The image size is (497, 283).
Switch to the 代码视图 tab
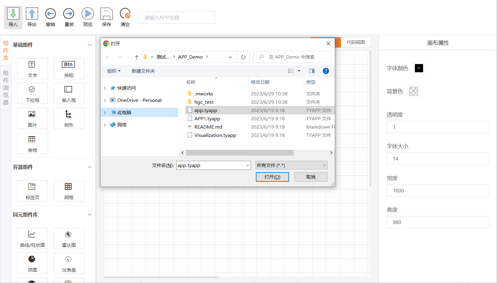pos(356,42)
